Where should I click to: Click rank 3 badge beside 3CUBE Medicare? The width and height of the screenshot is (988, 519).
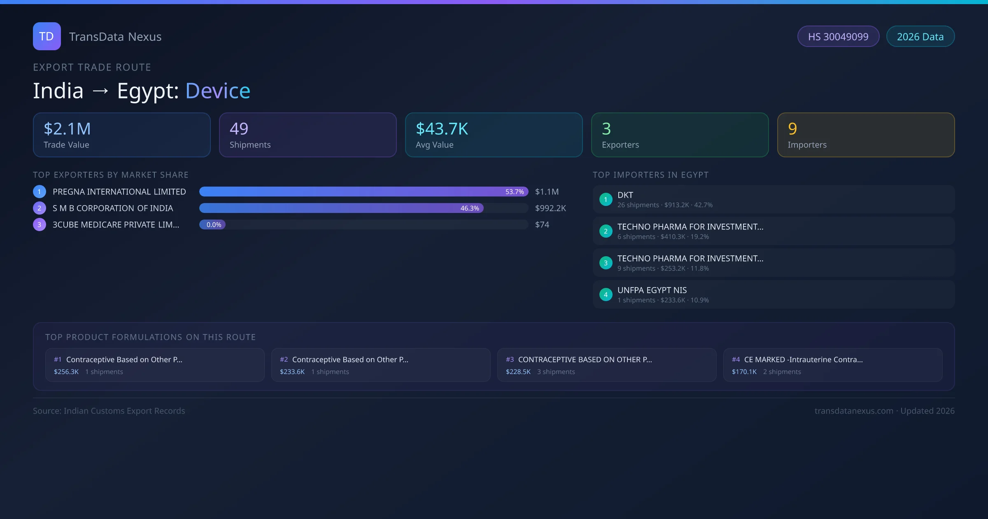pyautogui.click(x=40, y=224)
